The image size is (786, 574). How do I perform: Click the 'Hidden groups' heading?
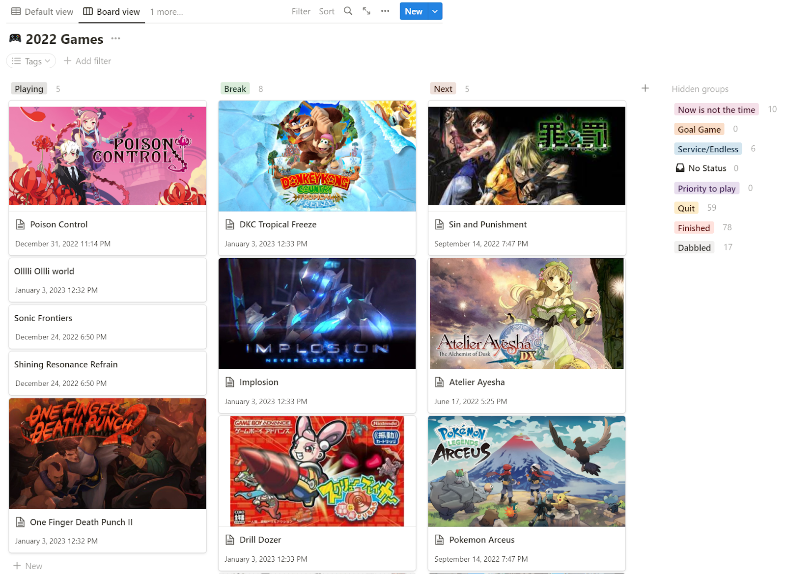coord(700,89)
